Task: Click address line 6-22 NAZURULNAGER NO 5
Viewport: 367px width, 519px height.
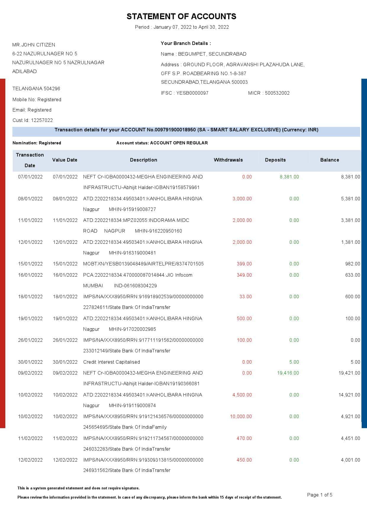Action: click(45, 54)
